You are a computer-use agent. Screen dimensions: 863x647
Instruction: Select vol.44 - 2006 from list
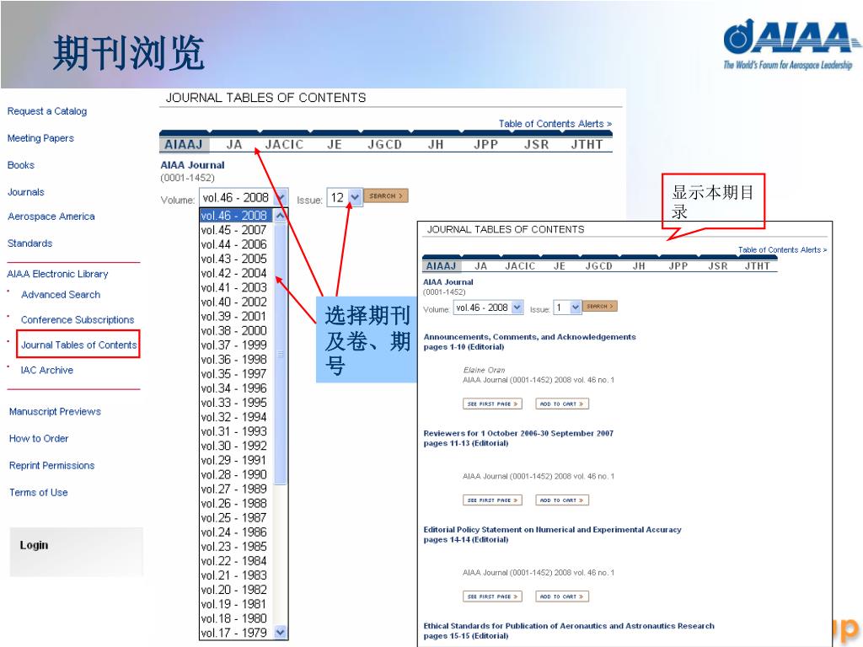click(x=236, y=244)
